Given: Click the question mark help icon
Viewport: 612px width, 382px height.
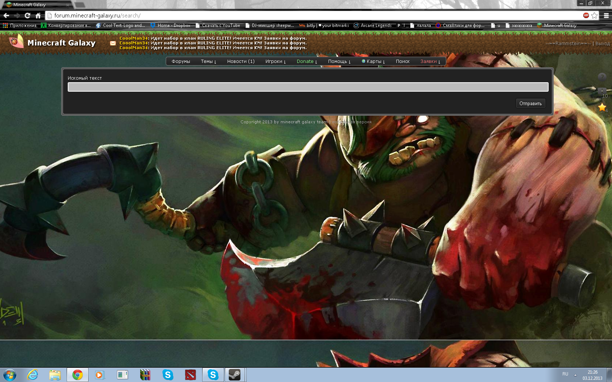Looking at the screenshot, I should point(602,77).
